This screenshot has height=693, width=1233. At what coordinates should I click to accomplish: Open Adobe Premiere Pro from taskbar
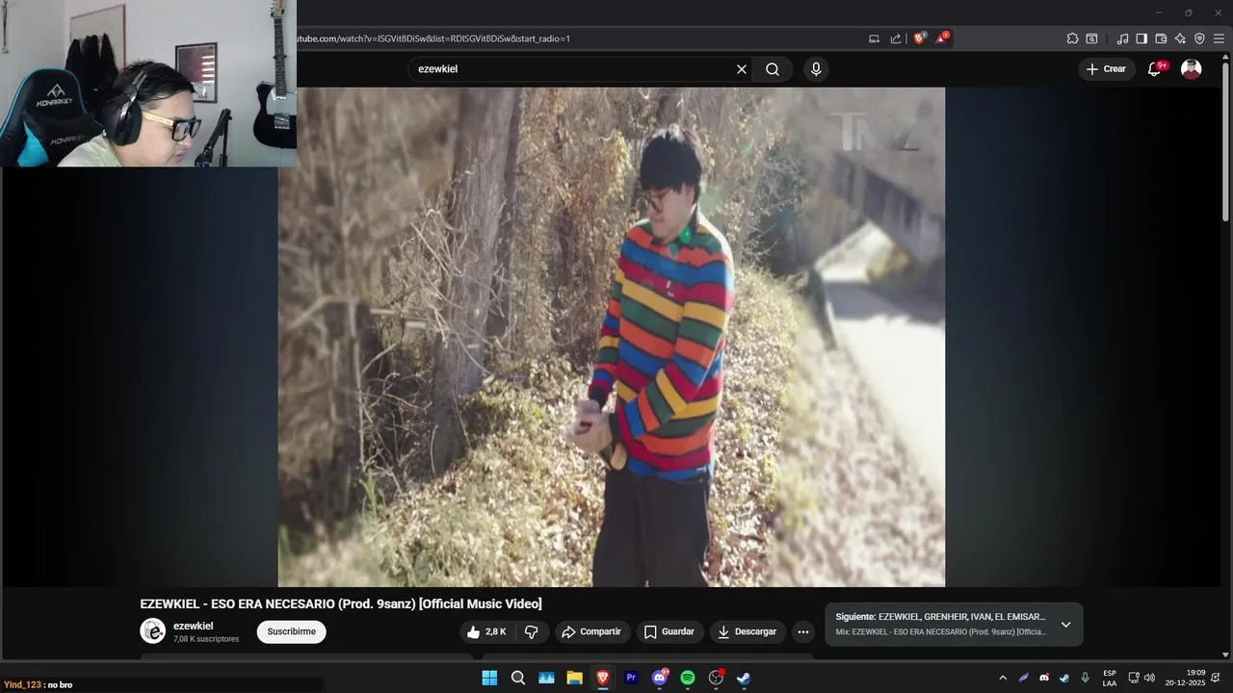coord(631,678)
